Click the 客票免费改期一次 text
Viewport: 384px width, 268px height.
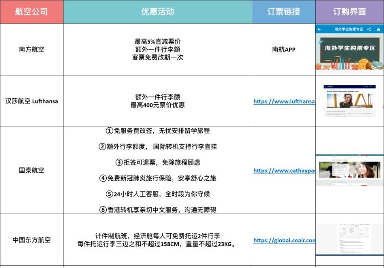click(x=157, y=57)
